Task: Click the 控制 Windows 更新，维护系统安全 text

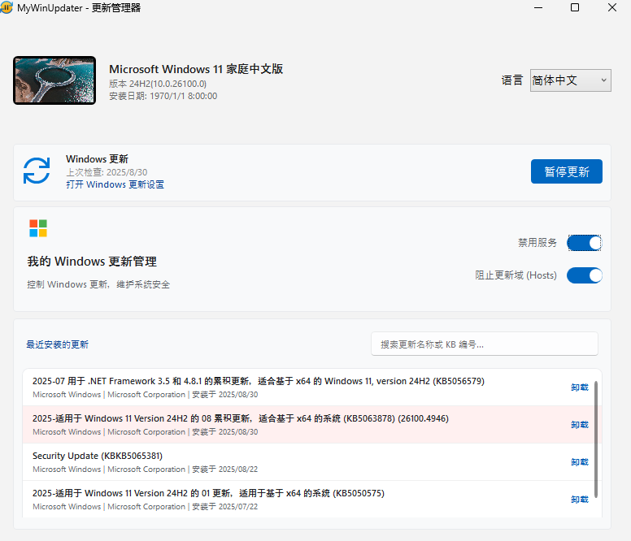Action: tap(98, 284)
